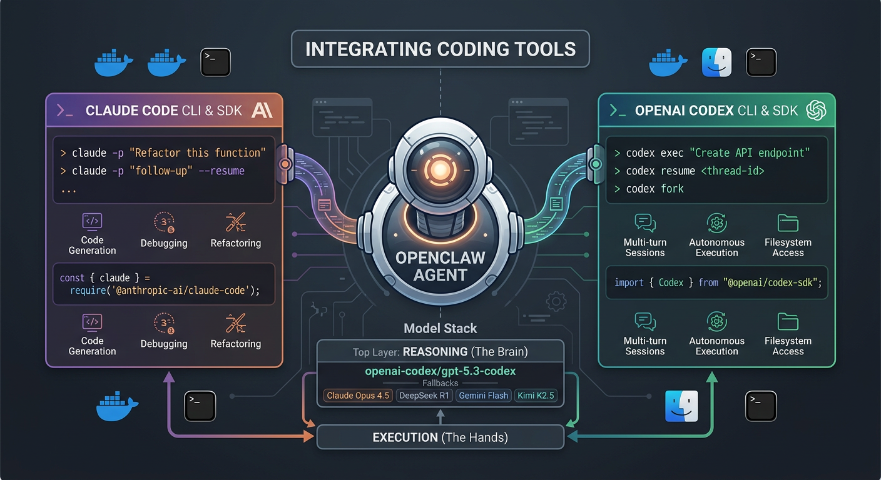Select the Finder icon below the OpenAI Codex panel

pos(681,406)
